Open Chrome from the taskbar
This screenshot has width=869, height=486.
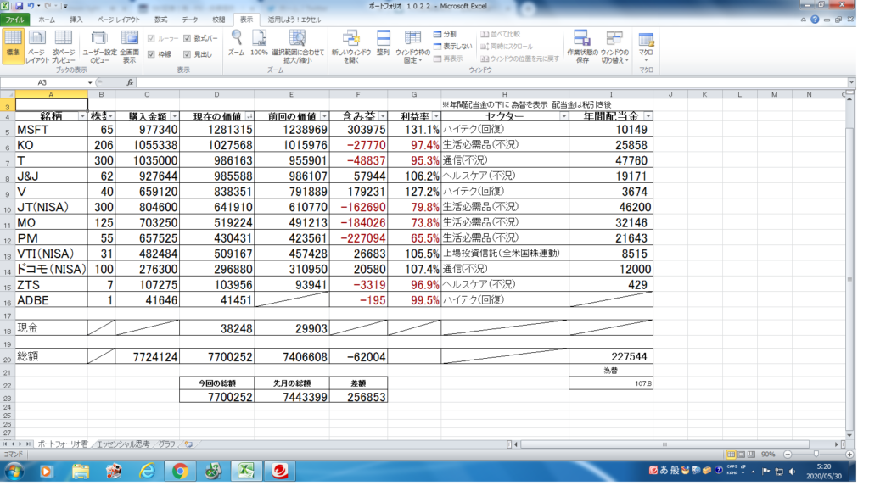pyautogui.click(x=180, y=472)
